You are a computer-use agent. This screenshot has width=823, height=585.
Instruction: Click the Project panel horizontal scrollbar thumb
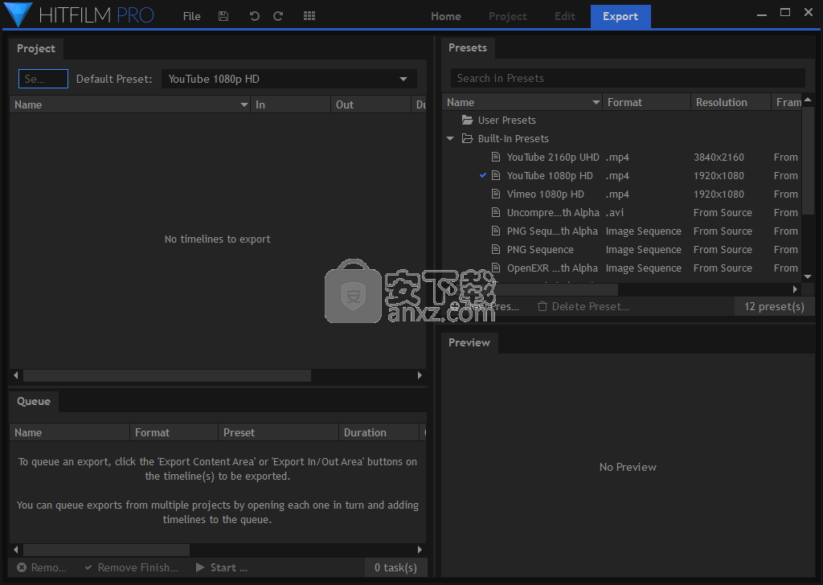(x=167, y=375)
